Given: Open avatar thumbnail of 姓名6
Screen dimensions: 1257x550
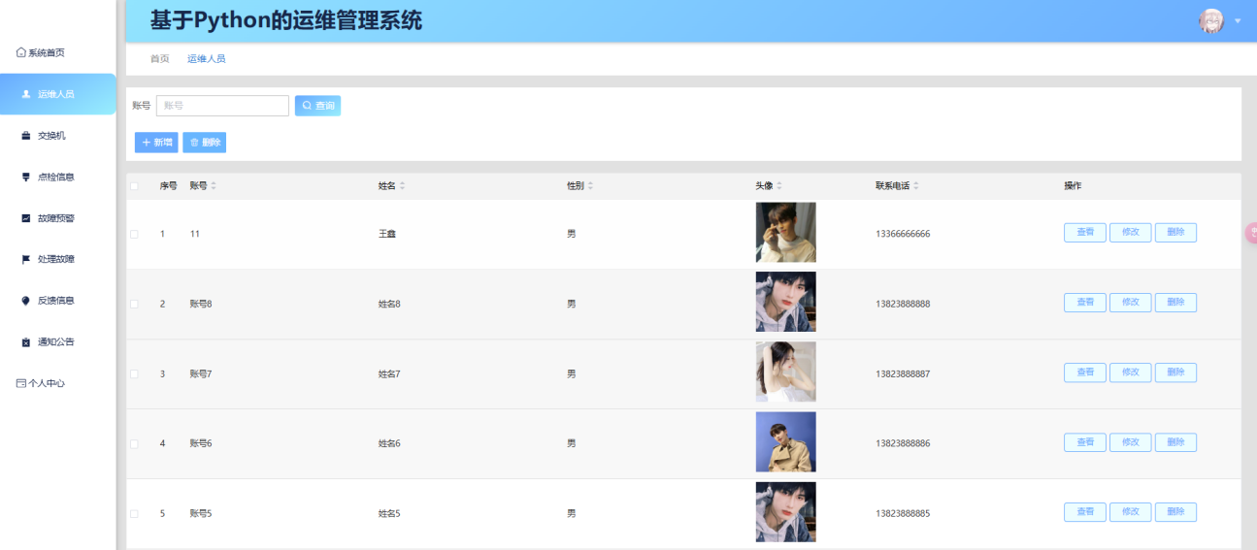Looking at the screenshot, I should tap(786, 442).
